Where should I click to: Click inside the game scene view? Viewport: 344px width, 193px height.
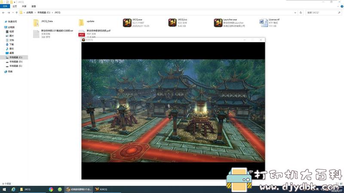pyautogui.click(x=173, y=111)
